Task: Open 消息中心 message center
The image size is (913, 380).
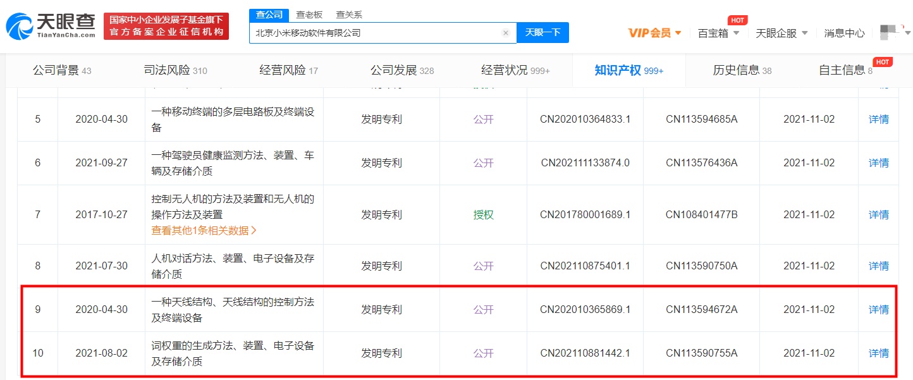Action: 844,33
